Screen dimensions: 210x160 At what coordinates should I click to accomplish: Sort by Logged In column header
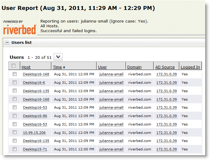coord(190,67)
